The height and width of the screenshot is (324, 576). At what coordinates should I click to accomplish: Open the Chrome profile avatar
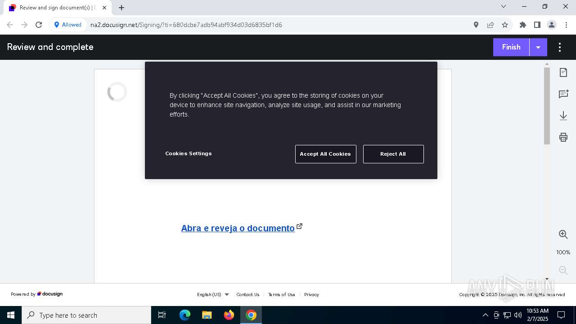(x=552, y=25)
